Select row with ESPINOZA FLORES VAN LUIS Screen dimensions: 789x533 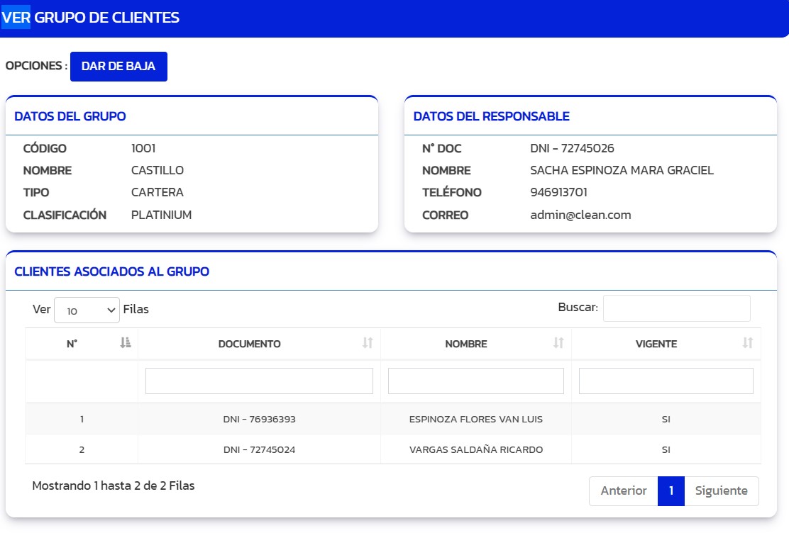pyautogui.click(x=475, y=419)
